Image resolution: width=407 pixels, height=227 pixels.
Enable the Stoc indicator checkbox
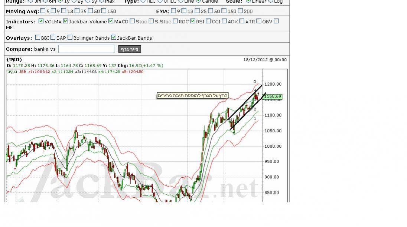tap(132, 21)
